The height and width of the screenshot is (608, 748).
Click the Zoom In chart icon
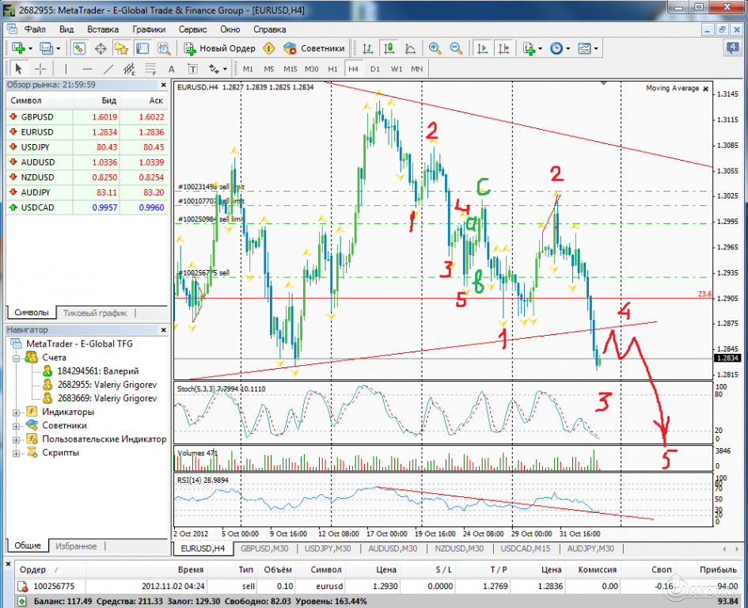tap(434, 48)
